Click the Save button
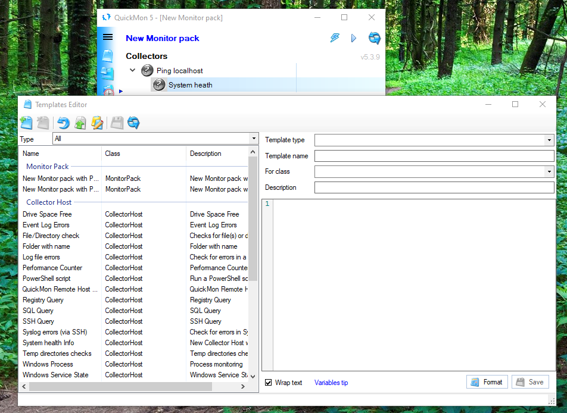The height and width of the screenshot is (413, 567). (x=530, y=382)
